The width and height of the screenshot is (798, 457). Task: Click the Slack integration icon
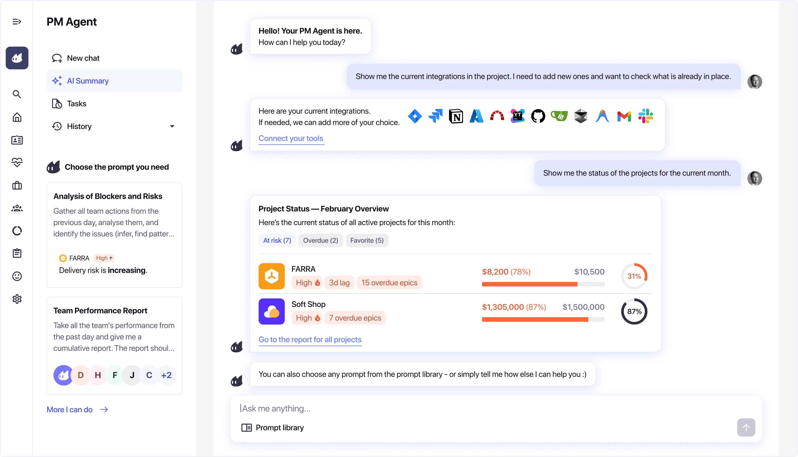coord(645,117)
